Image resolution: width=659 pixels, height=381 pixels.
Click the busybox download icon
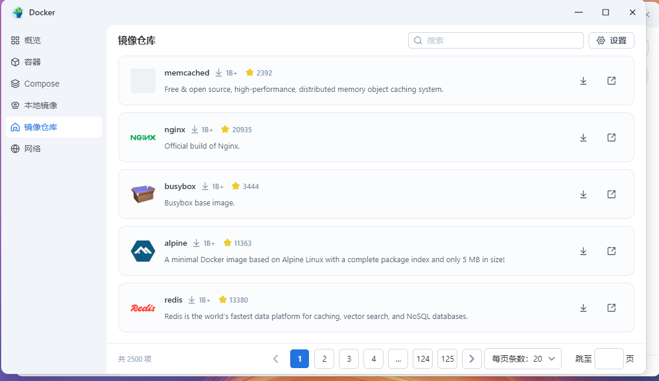[583, 194]
